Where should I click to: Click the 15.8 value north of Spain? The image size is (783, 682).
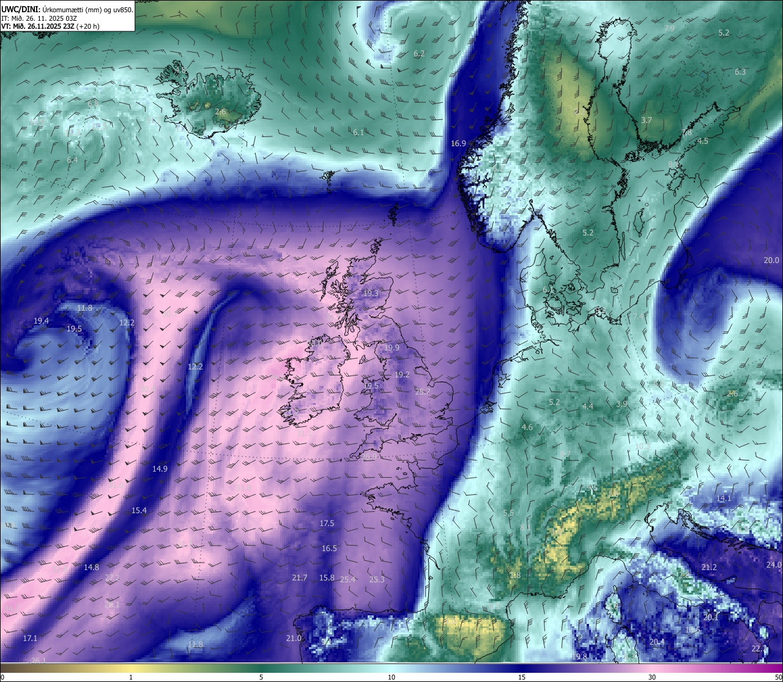pos(327,578)
